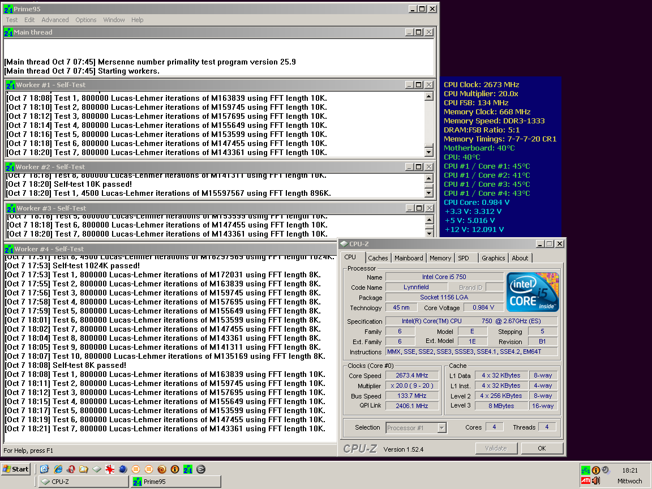The image size is (652, 489).
Task: Click the Windows Start button
Action: coord(16,469)
